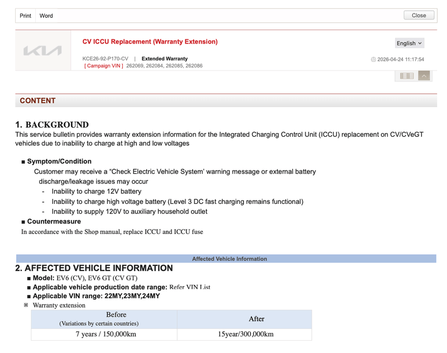Click 'Inability to supply 120V' line
Screen dimensions: 447x353
click(x=130, y=212)
